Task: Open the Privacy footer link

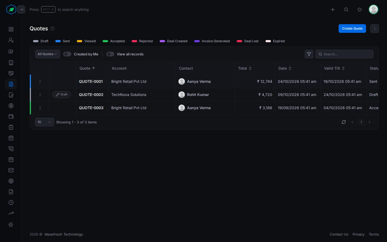Action: coord(359,234)
